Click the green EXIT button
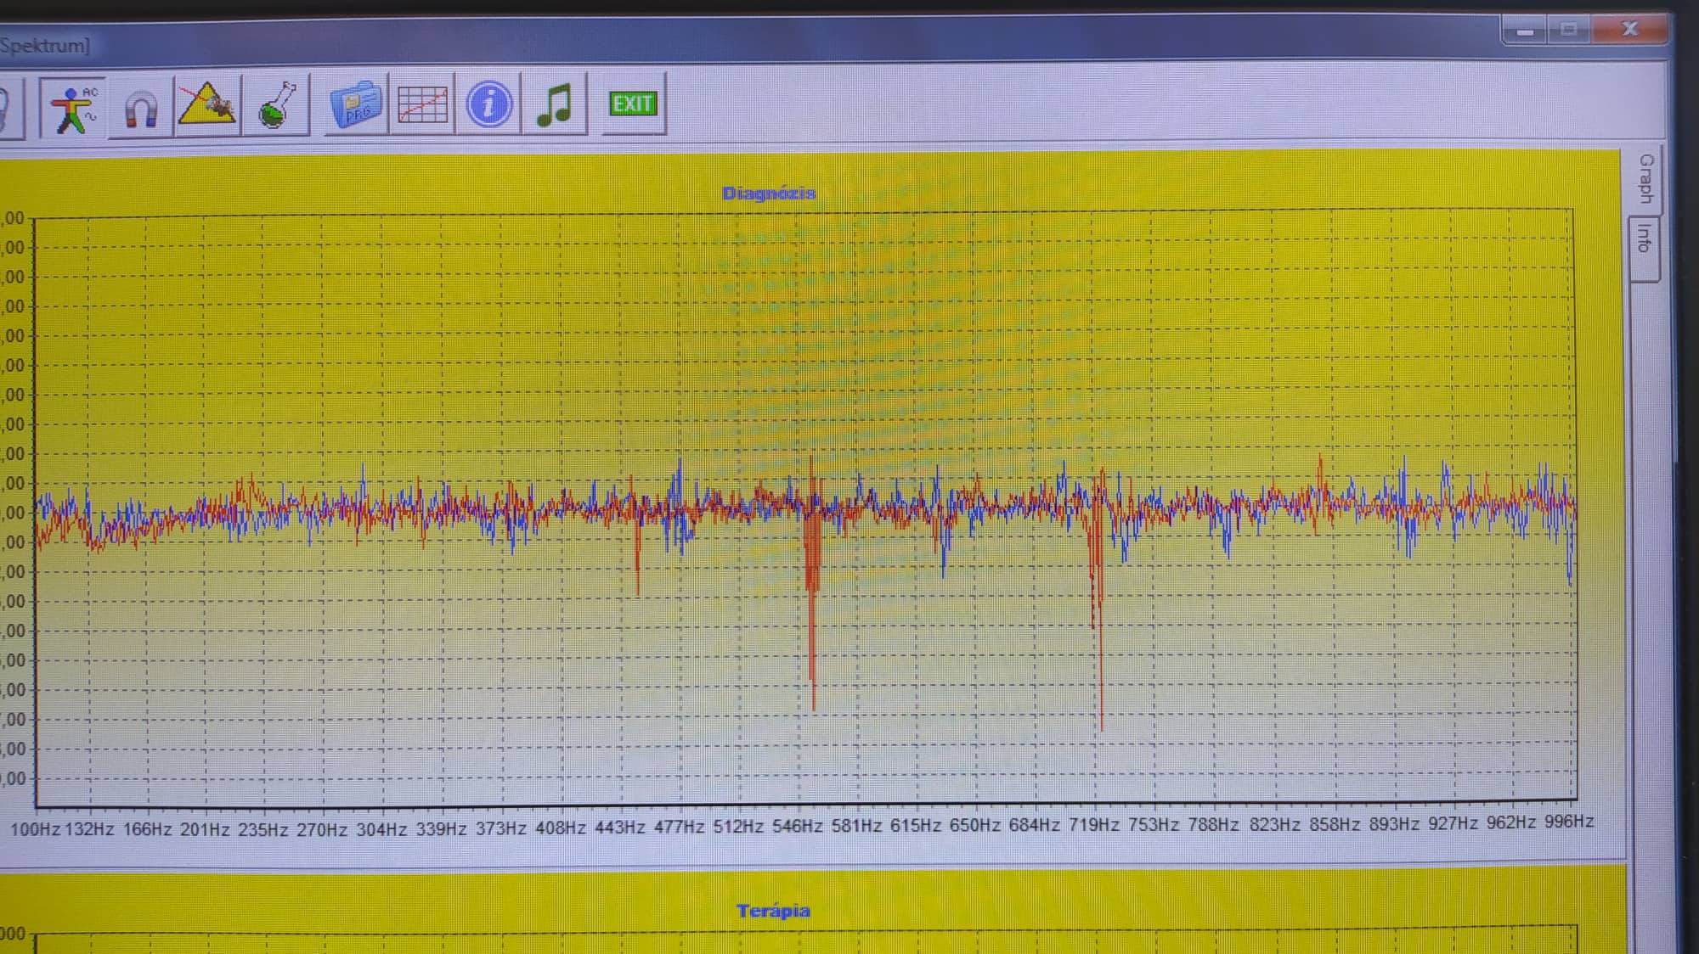The image size is (1699, 954). [x=633, y=104]
